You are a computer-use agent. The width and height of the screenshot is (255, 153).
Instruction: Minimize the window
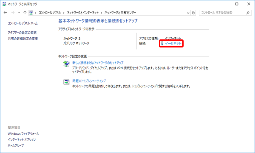click(225, 4)
